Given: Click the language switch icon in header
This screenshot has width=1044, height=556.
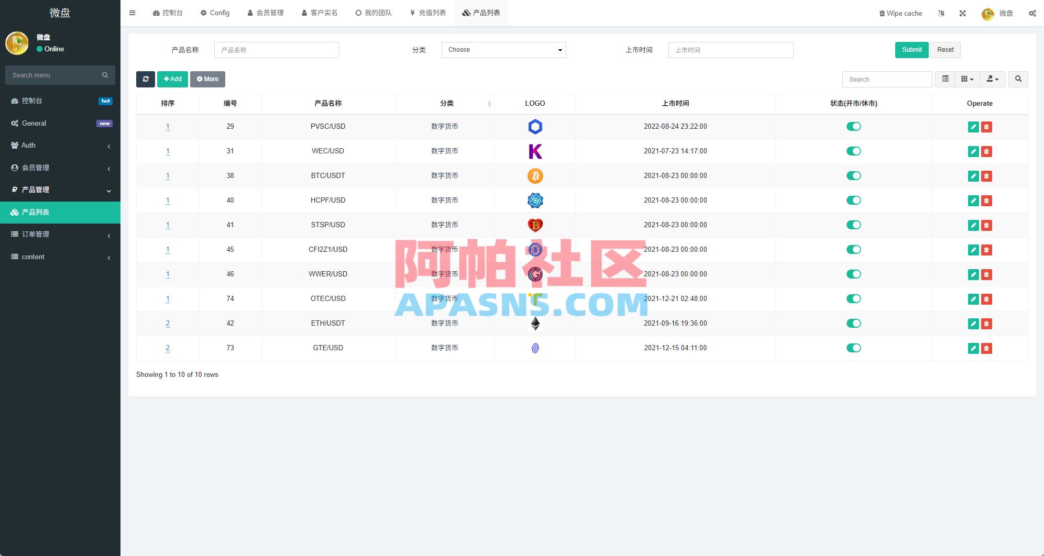Looking at the screenshot, I should coord(941,13).
